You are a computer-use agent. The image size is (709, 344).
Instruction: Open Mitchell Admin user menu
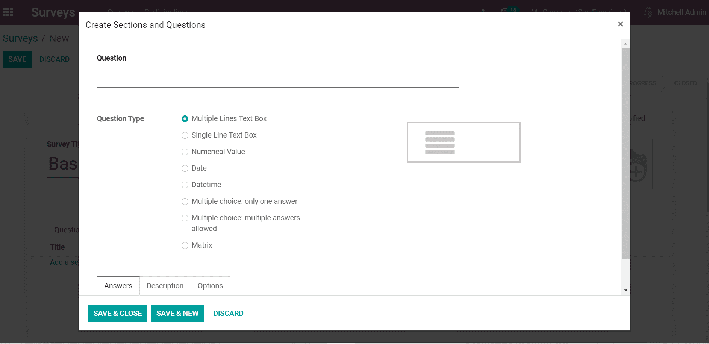click(675, 12)
